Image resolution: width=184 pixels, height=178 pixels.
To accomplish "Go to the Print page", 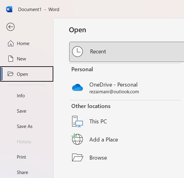I will tap(21, 157).
